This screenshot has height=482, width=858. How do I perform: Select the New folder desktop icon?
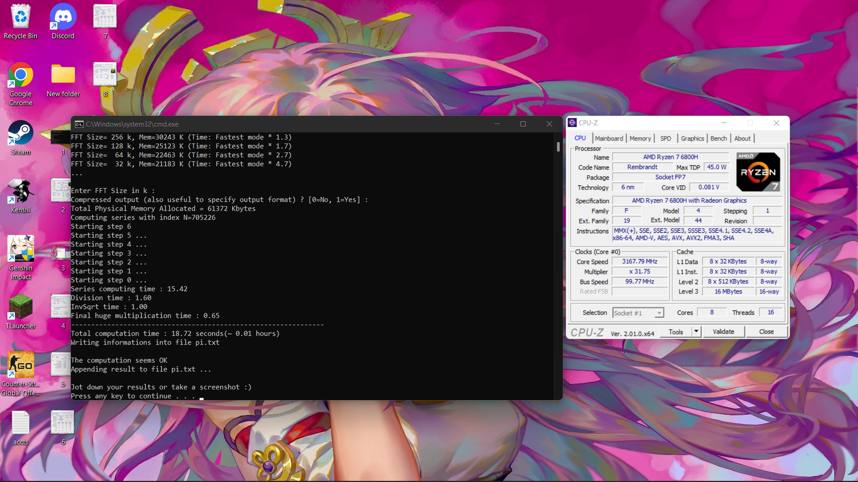point(63,80)
